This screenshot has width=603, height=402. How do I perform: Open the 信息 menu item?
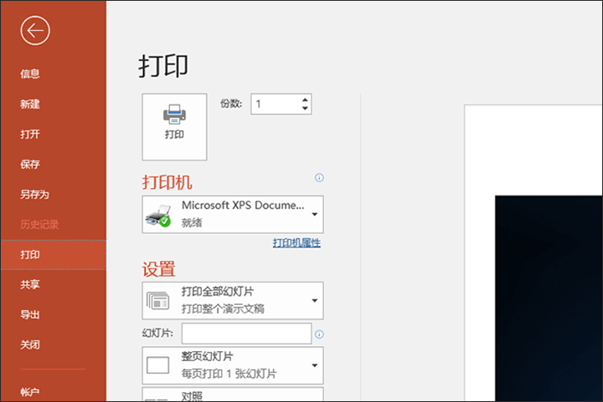[x=30, y=74]
